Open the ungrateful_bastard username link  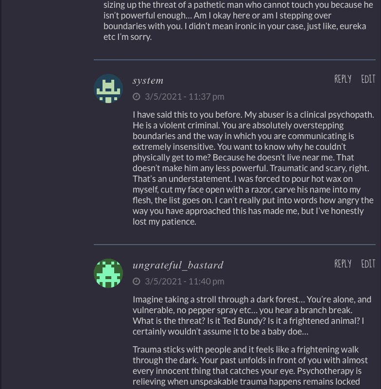click(178, 265)
